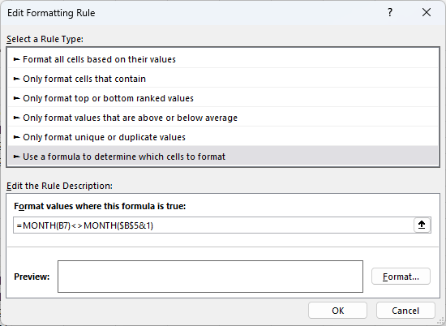
Task: Pick 'Only format unique or duplicate values'
Action: (223, 137)
